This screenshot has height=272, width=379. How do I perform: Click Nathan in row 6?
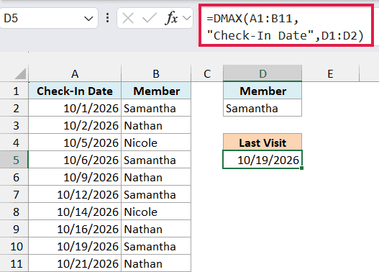click(156, 178)
